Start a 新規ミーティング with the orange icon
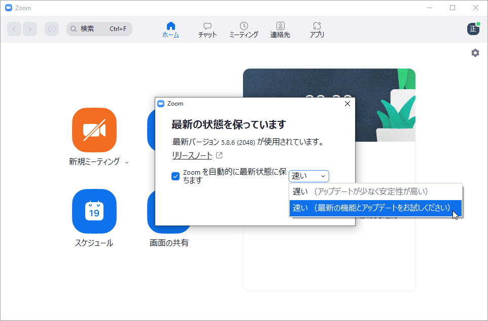Screen dimensions: 488x321 pos(94,130)
